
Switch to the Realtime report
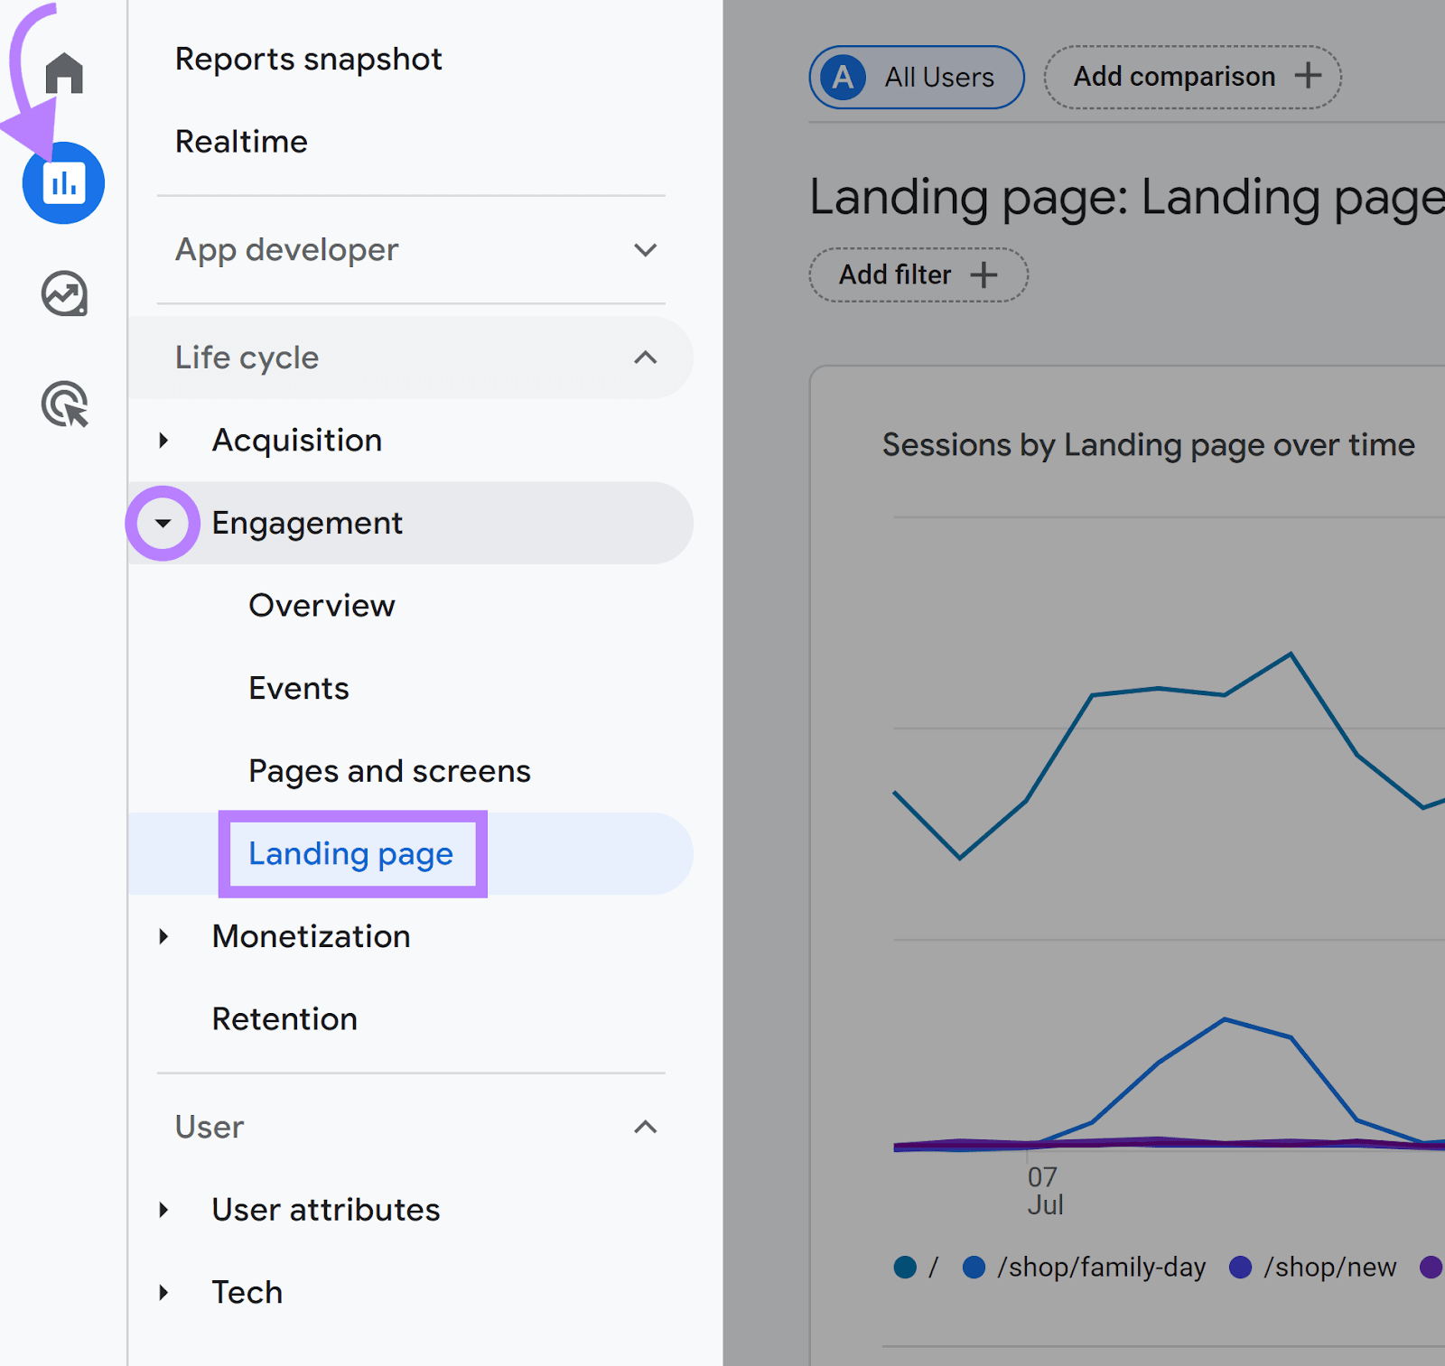tap(241, 141)
